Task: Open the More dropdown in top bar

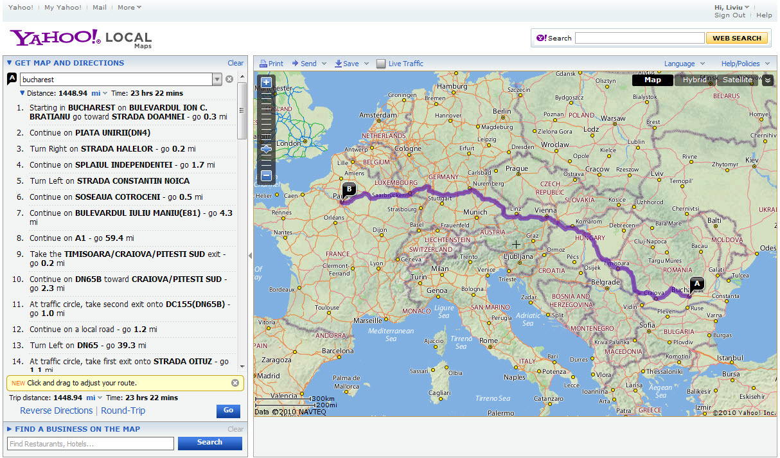Action: [x=129, y=8]
